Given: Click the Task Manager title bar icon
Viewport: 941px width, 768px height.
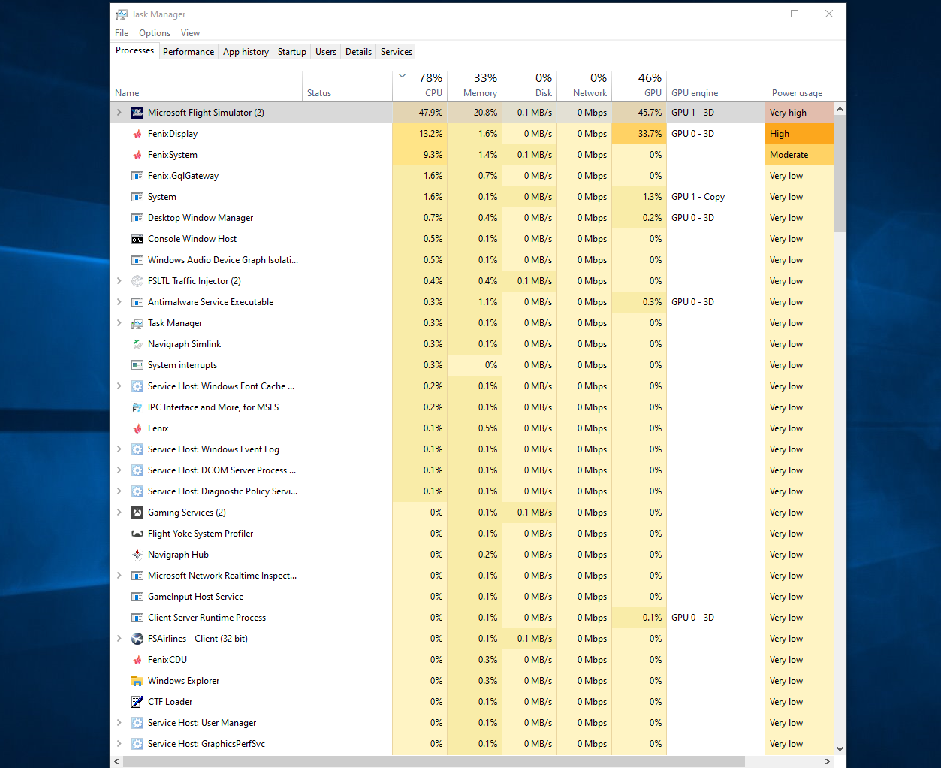Looking at the screenshot, I should click(x=122, y=14).
